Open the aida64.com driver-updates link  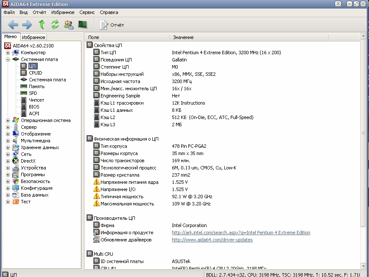coord(212,240)
